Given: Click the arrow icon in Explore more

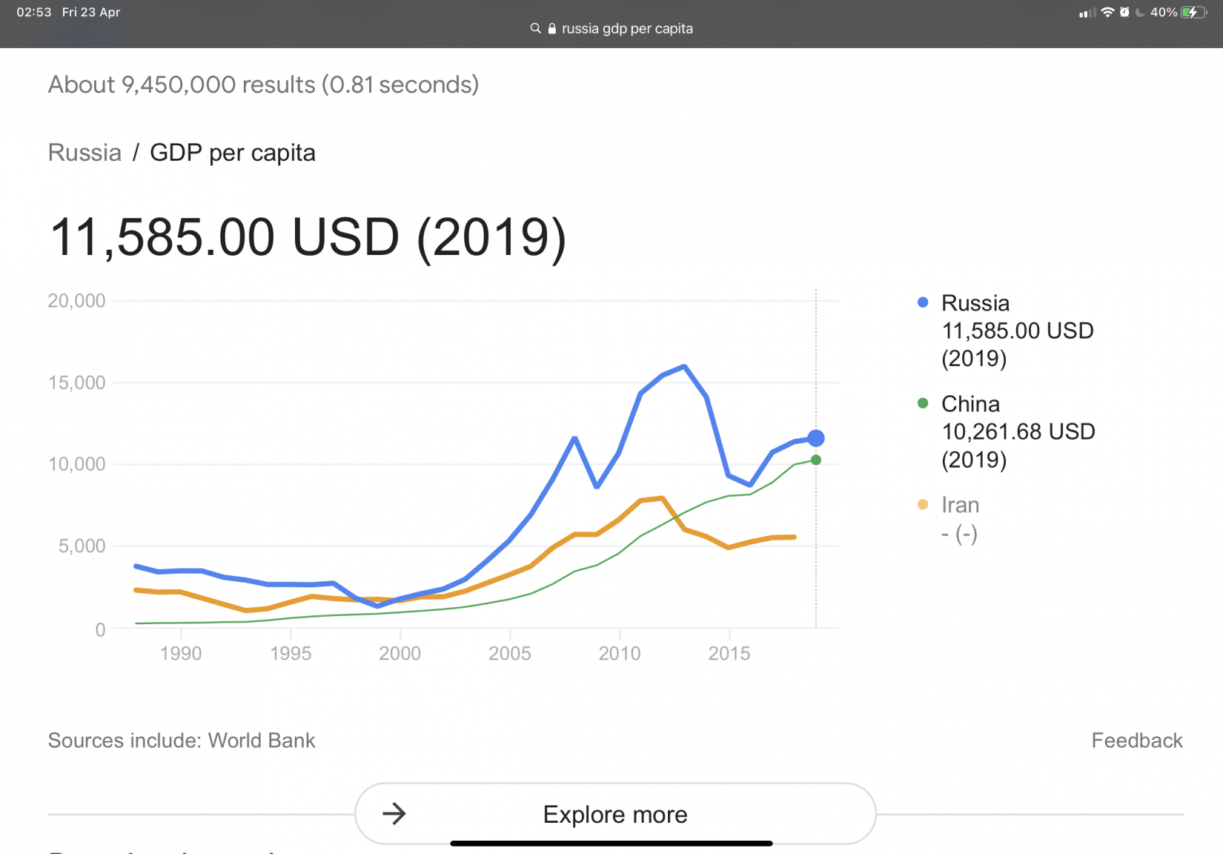Looking at the screenshot, I should (394, 814).
